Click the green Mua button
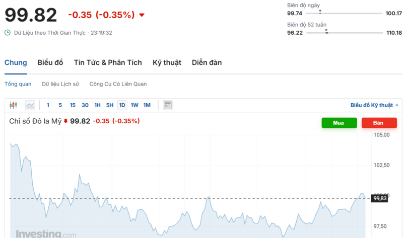Image resolution: width=403 pixels, height=238 pixels. point(339,123)
